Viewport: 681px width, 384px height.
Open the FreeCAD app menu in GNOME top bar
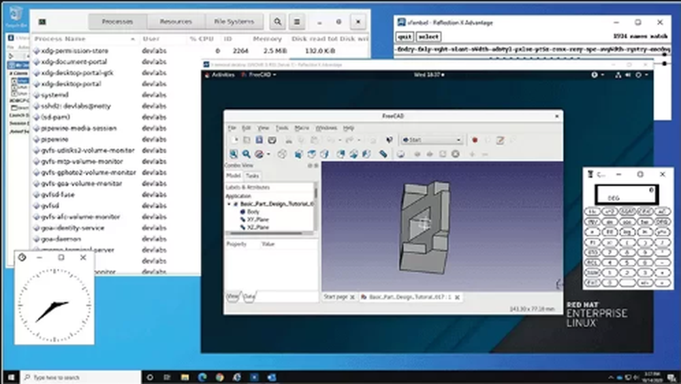(x=259, y=75)
